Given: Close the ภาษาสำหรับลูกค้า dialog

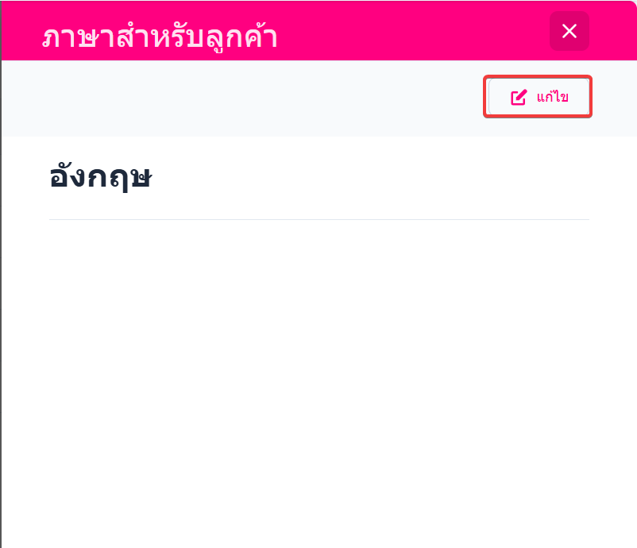Looking at the screenshot, I should [x=569, y=31].
